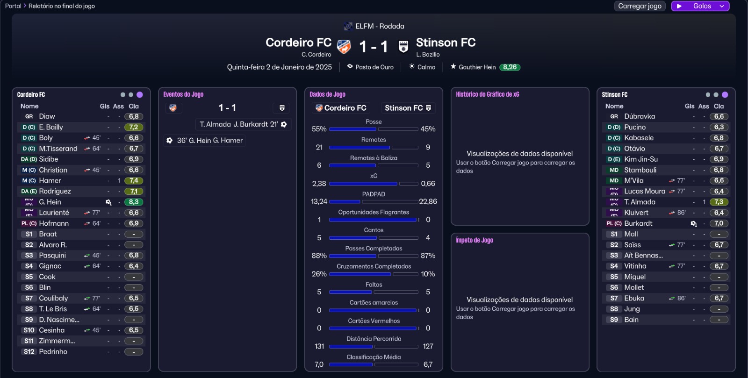This screenshot has width=748, height=378.
Task: Click the sun weather icon beside Calmo
Action: pyautogui.click(x=412, y=67)
